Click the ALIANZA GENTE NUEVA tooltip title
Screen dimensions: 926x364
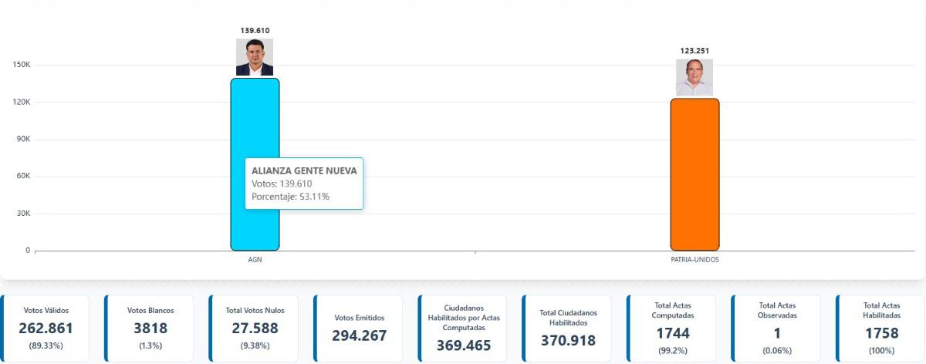point(304,170)
